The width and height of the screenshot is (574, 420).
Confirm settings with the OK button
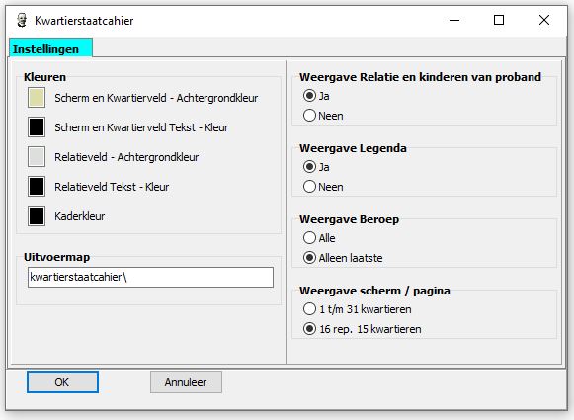click(x=62, y=381)
